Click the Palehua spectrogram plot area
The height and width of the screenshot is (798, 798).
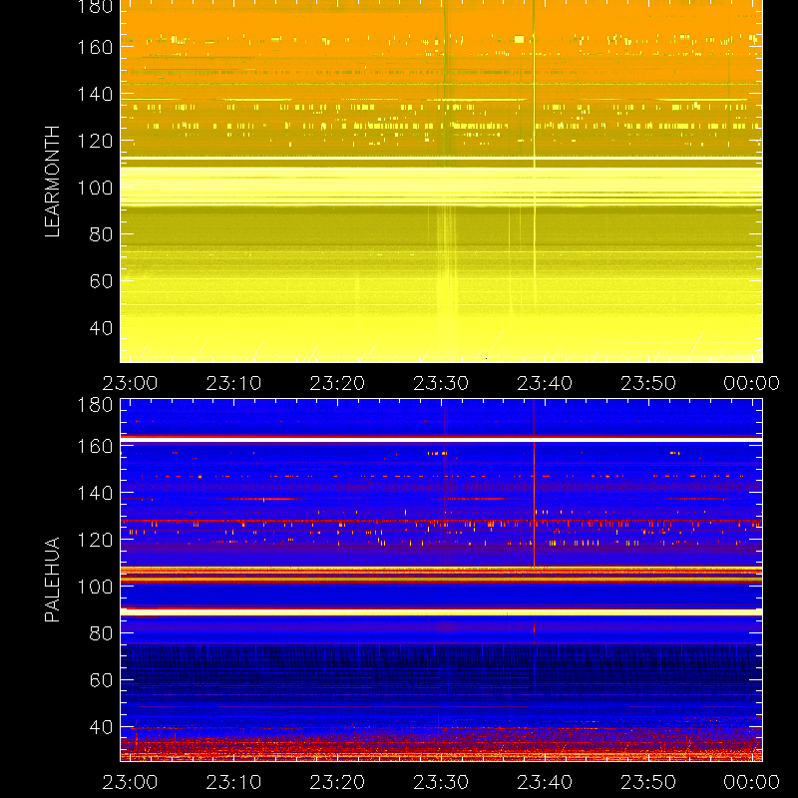[441, 580]
